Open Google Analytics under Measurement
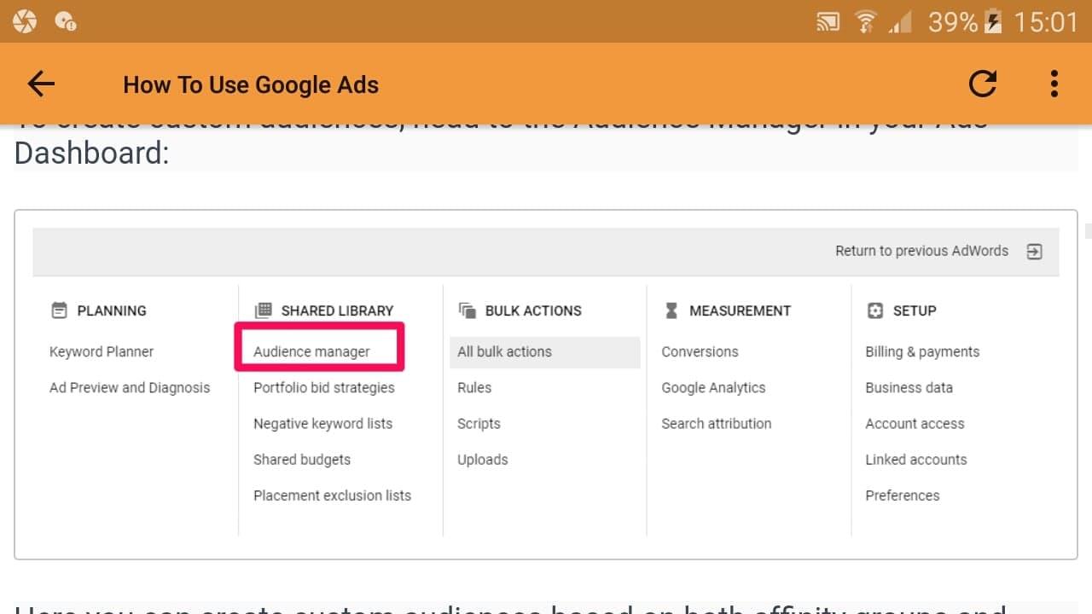Image resolution: width=1092 pixels, height=614 pixels. click(x=713, y=387)
